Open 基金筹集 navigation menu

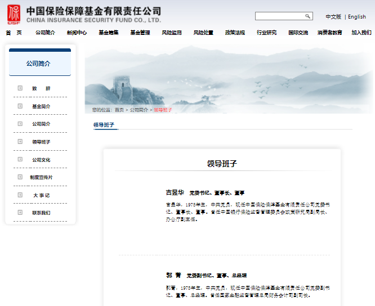(109, 33)
